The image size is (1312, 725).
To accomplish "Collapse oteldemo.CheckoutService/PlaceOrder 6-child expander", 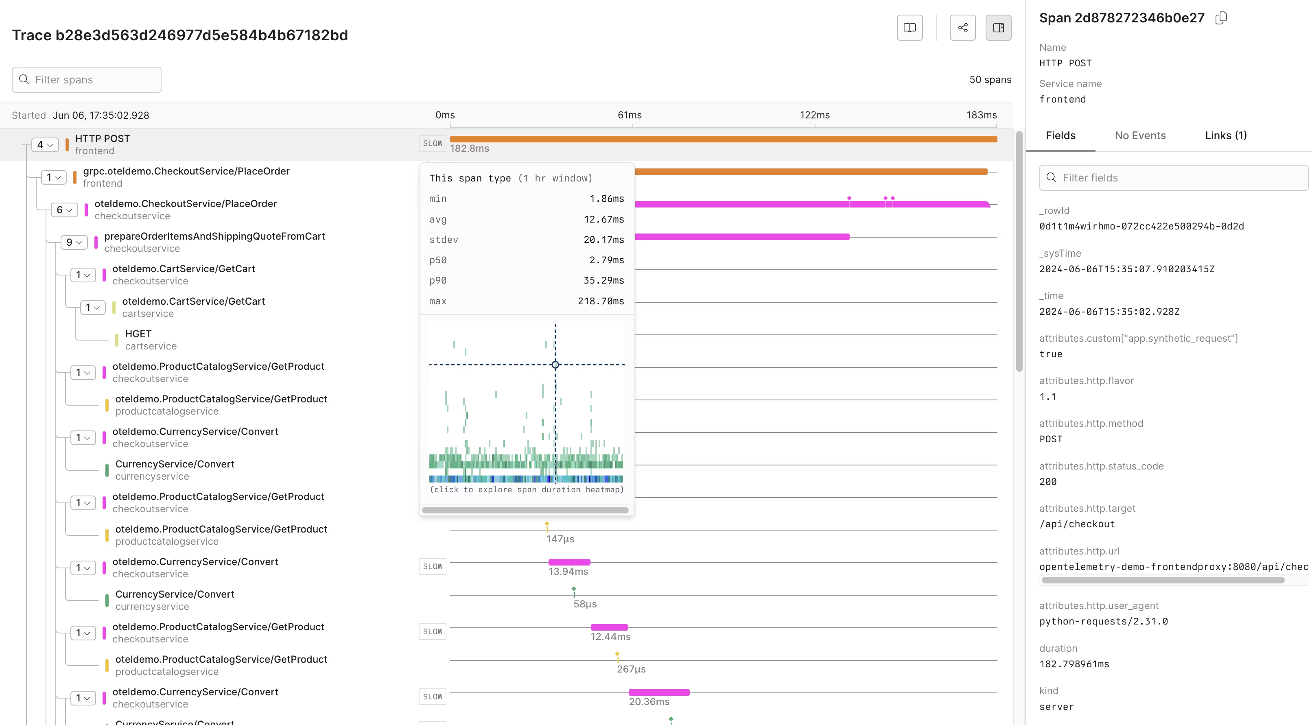I will (64, 210).
